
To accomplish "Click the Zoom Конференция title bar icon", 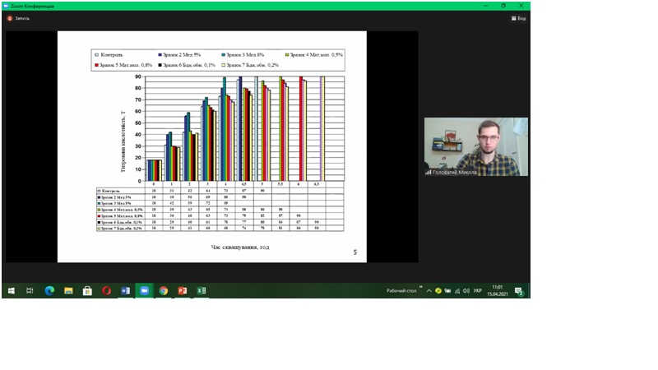I will [6, 7].
